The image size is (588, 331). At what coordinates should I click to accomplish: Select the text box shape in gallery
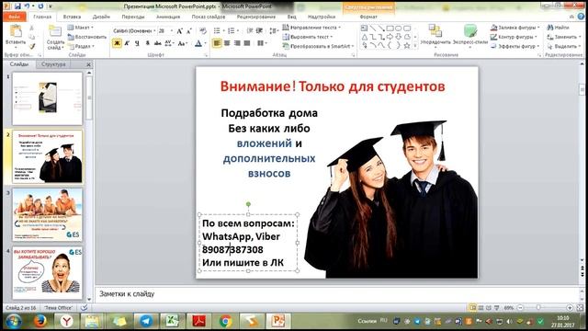pos(364,29)
